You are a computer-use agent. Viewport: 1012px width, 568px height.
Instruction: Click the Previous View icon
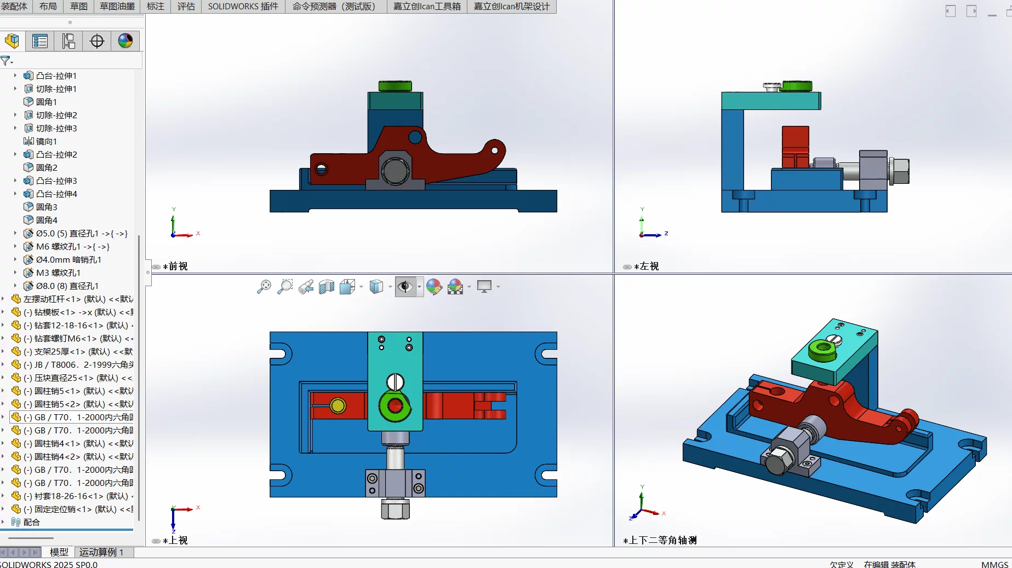[306, 287]
